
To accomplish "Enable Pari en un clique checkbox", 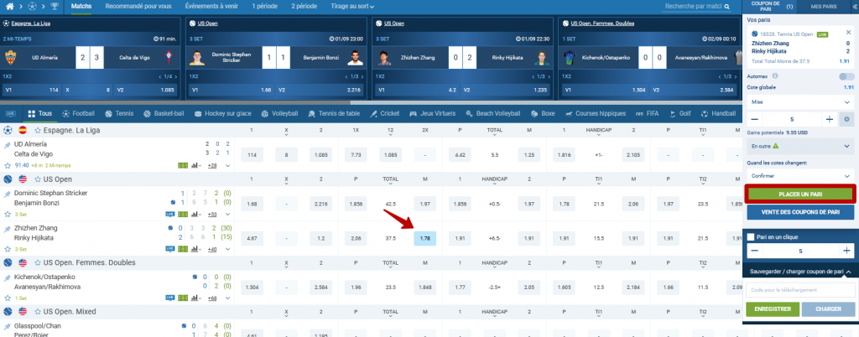I will coord(752,236).
